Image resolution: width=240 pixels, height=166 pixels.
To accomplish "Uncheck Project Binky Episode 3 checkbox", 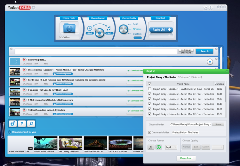I will (x=149, y=99).
